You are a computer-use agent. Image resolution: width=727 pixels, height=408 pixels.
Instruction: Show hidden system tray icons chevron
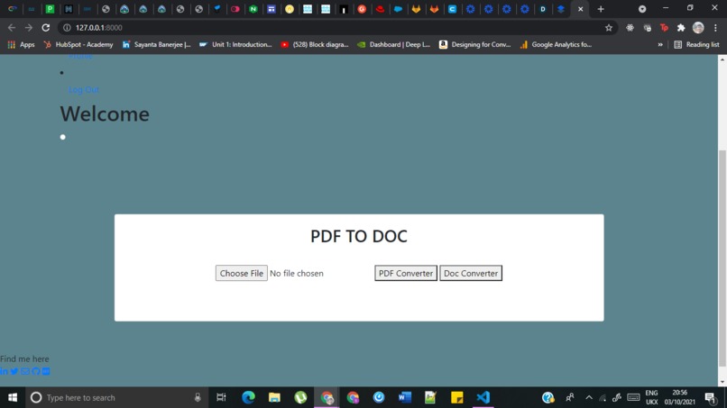[589, 397]
